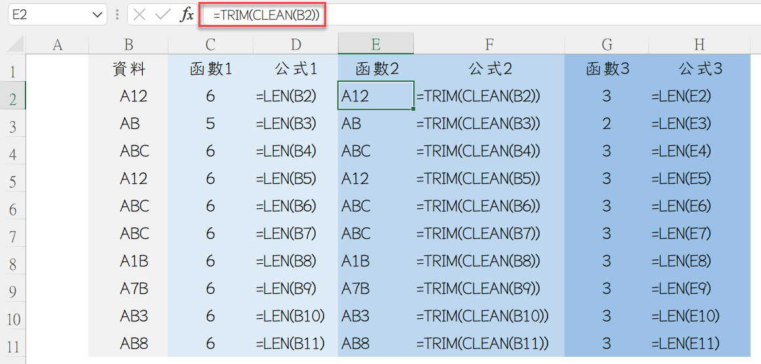Click the Select All corner triangle

(16, 45)
